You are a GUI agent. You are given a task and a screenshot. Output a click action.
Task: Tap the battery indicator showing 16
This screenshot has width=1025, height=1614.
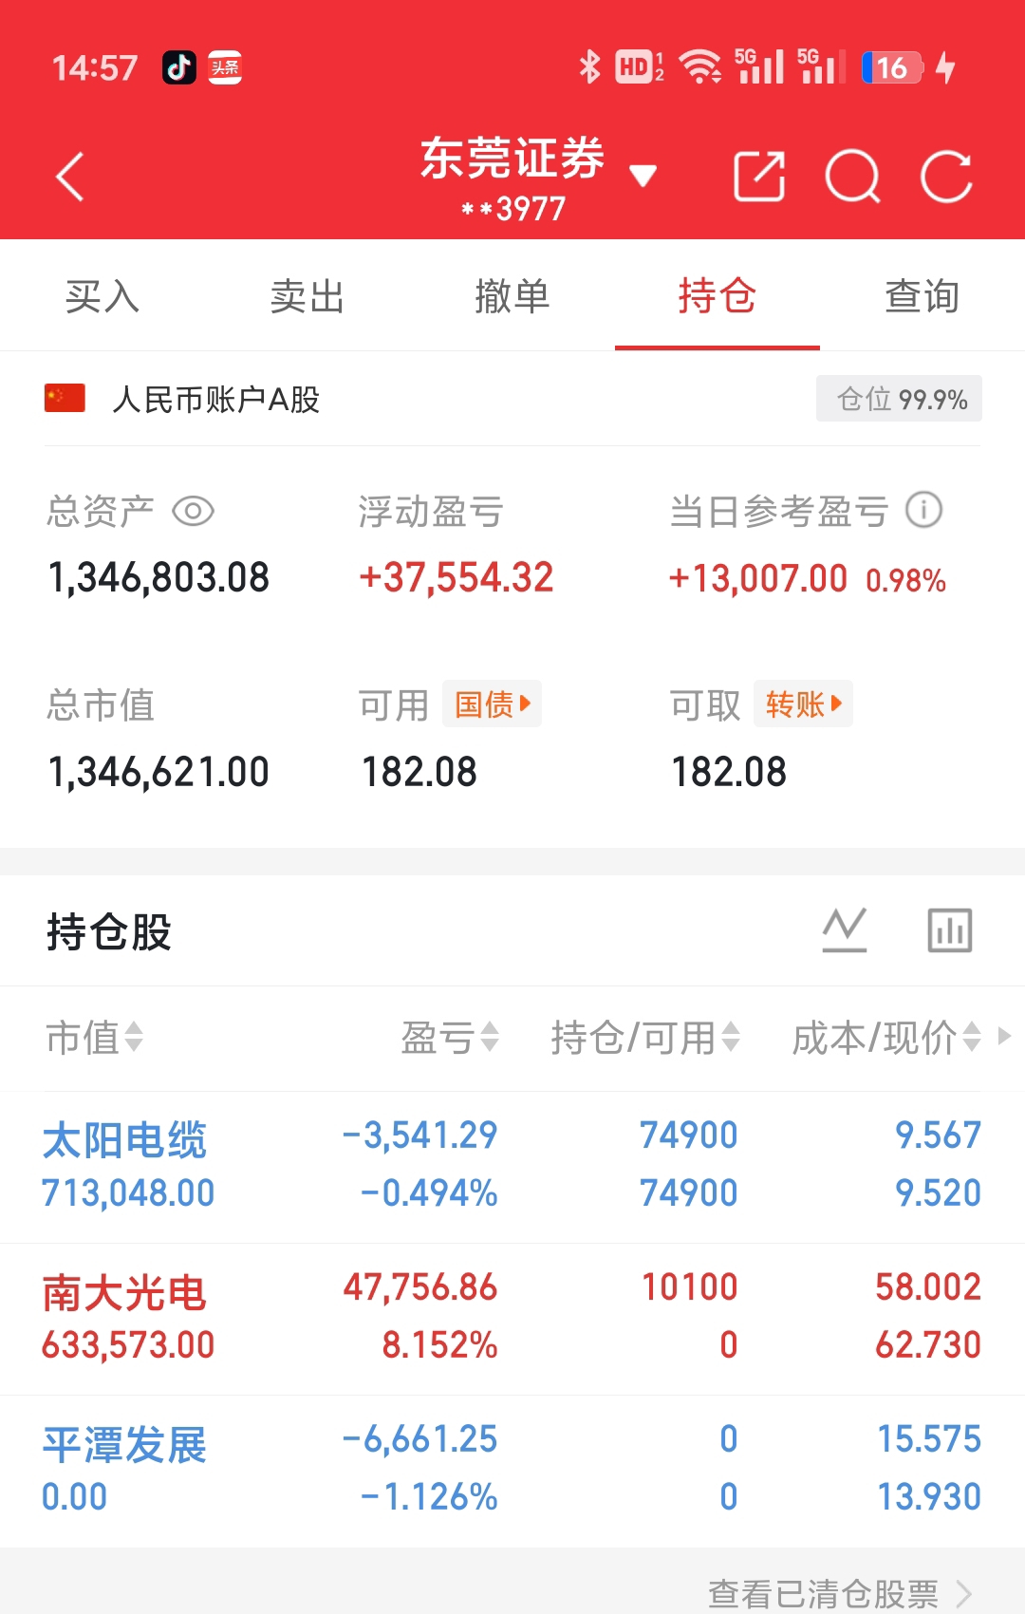tap(892, 67)
